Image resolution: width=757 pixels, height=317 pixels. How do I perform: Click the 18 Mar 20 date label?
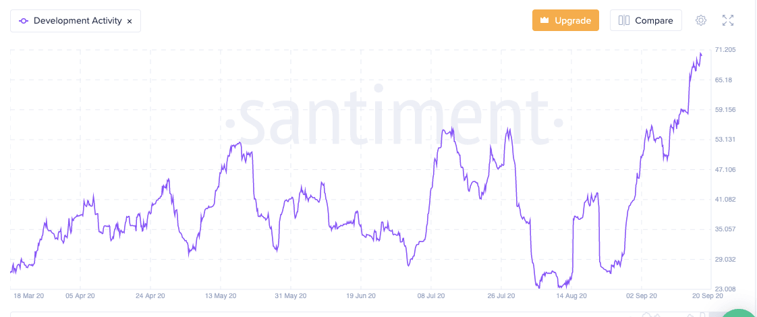tap(28, 295)
